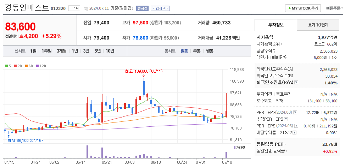Select the 1주일 line chart period

(46, 51)
